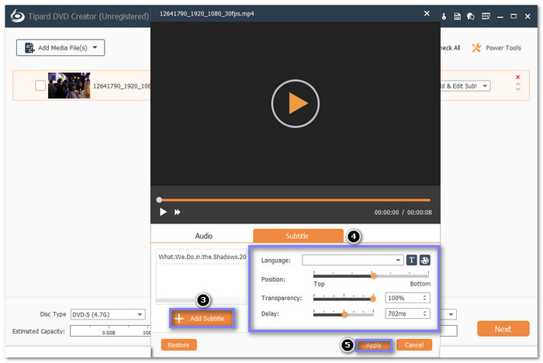543x363 pixels.
Task: Click the media file thumbnail in main window
Action: point(69,85)
